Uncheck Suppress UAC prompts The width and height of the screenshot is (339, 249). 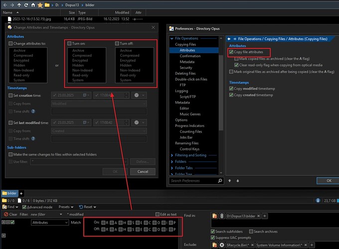213,238
